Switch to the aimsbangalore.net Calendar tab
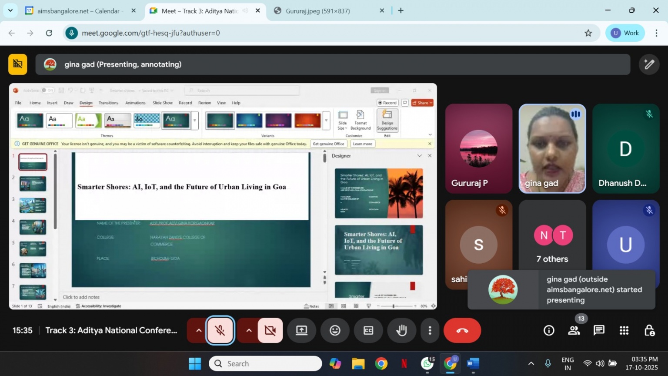Viewport: 668px width, 376px height. point(81,11)
